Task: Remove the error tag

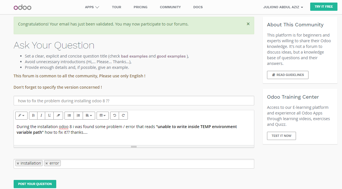Action: (x=47, y=163)
